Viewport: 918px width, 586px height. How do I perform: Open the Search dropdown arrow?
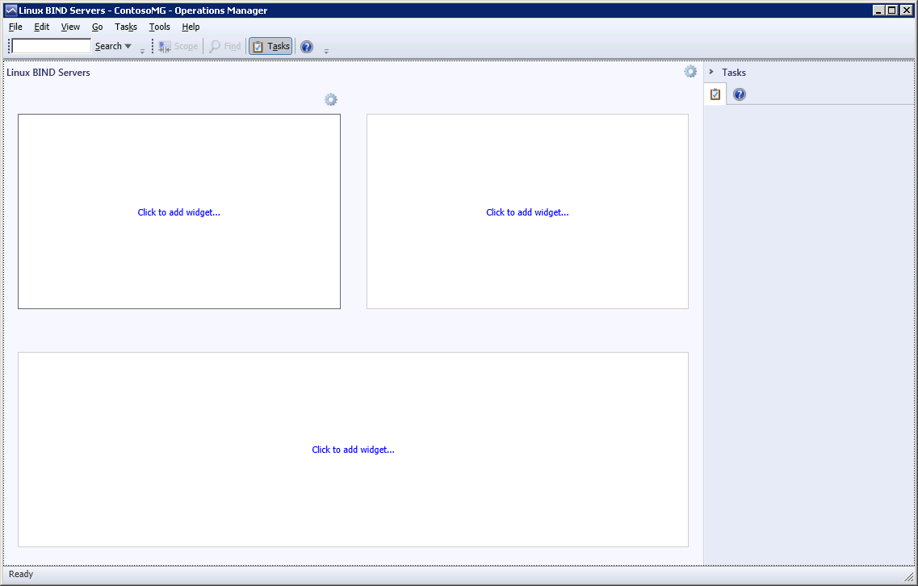[128, 47]
